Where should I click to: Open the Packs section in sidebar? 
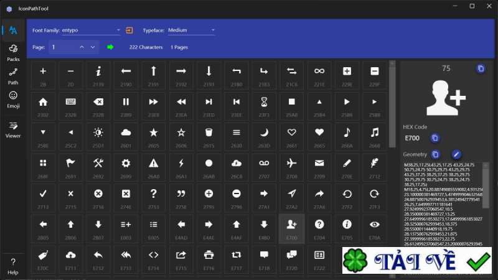point(13,53)
